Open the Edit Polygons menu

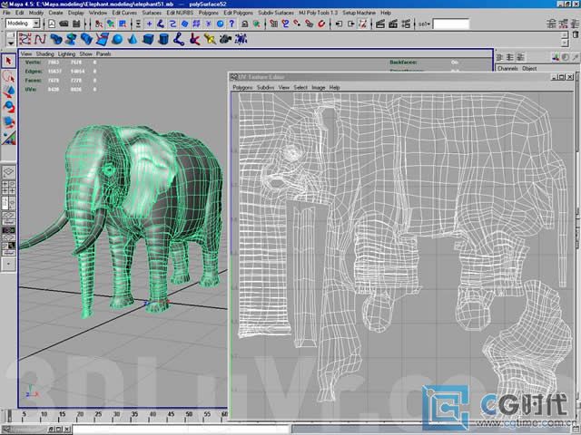[238, 13]
